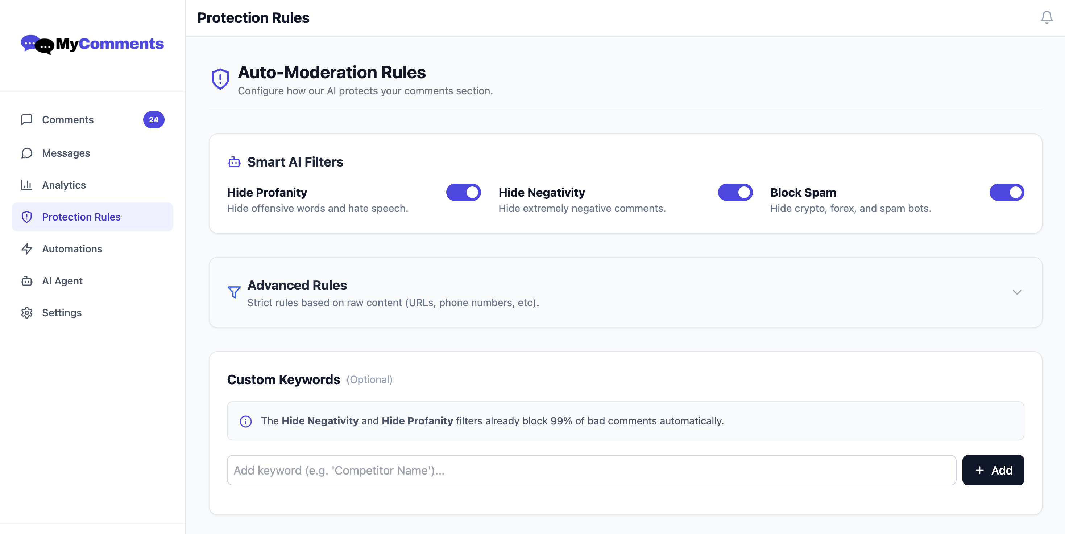
Task: Click the Advanced Rules funnel icon
Action: click(x=234, y=292)
